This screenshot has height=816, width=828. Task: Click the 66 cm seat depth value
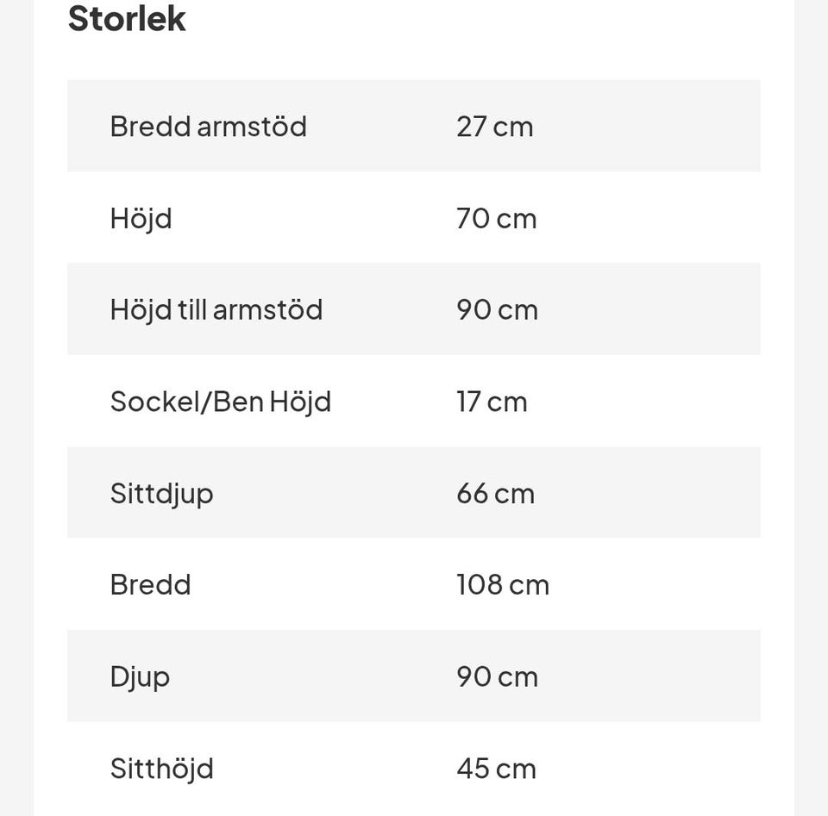[495, 494]
